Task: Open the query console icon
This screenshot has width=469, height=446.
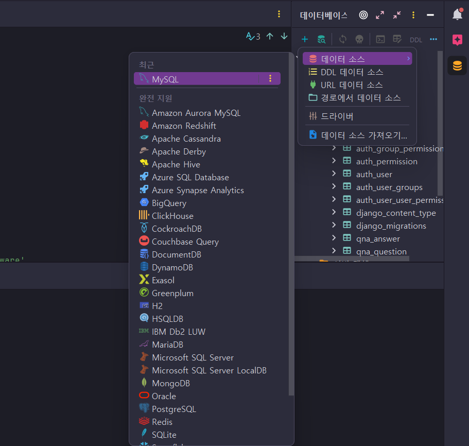Action: click(x=380, y=39)
